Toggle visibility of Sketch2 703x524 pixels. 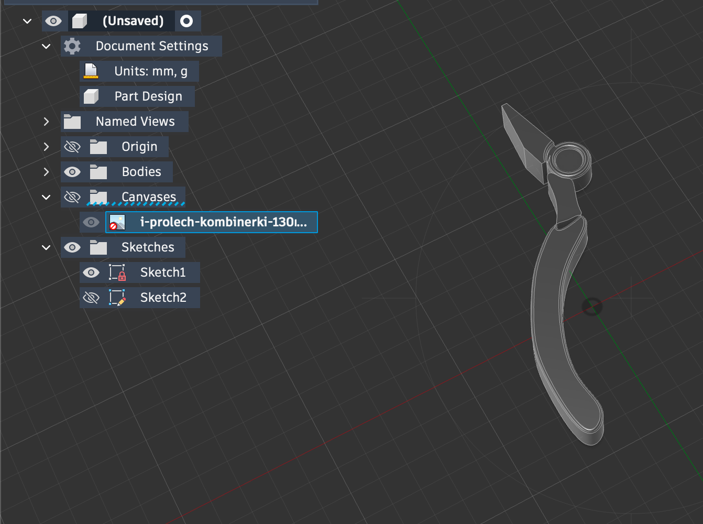(91, 298)
